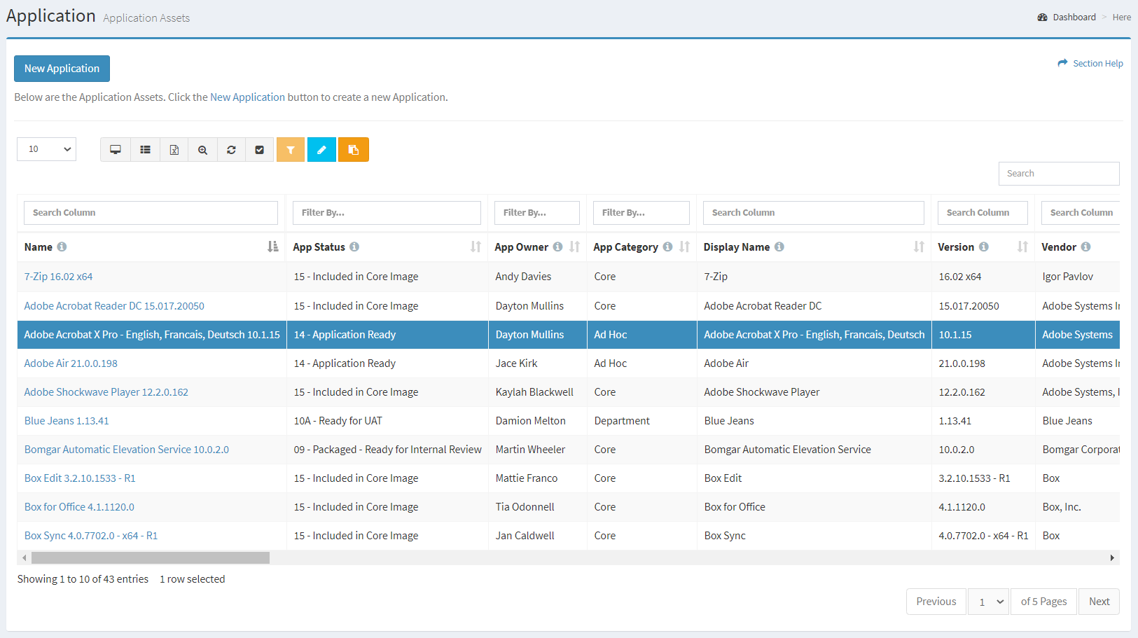Open Blue Jeans 1.13.41 link

click(x=67, y=421)
